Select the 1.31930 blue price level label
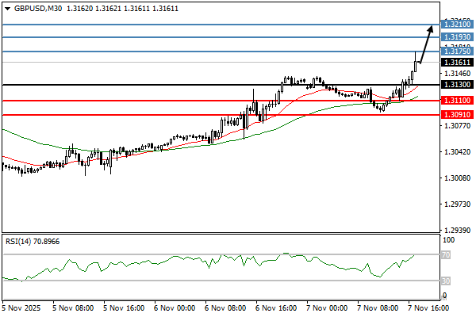Image resolution: width=476 pixels, height=317 pixels. pyautogui.click(x=456, y=36)
